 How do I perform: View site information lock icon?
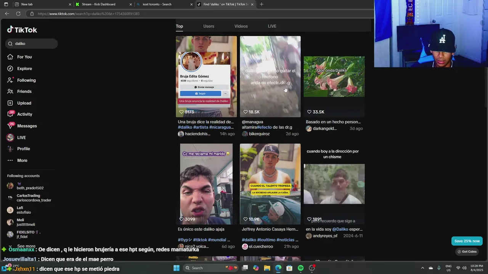(32, 14)
